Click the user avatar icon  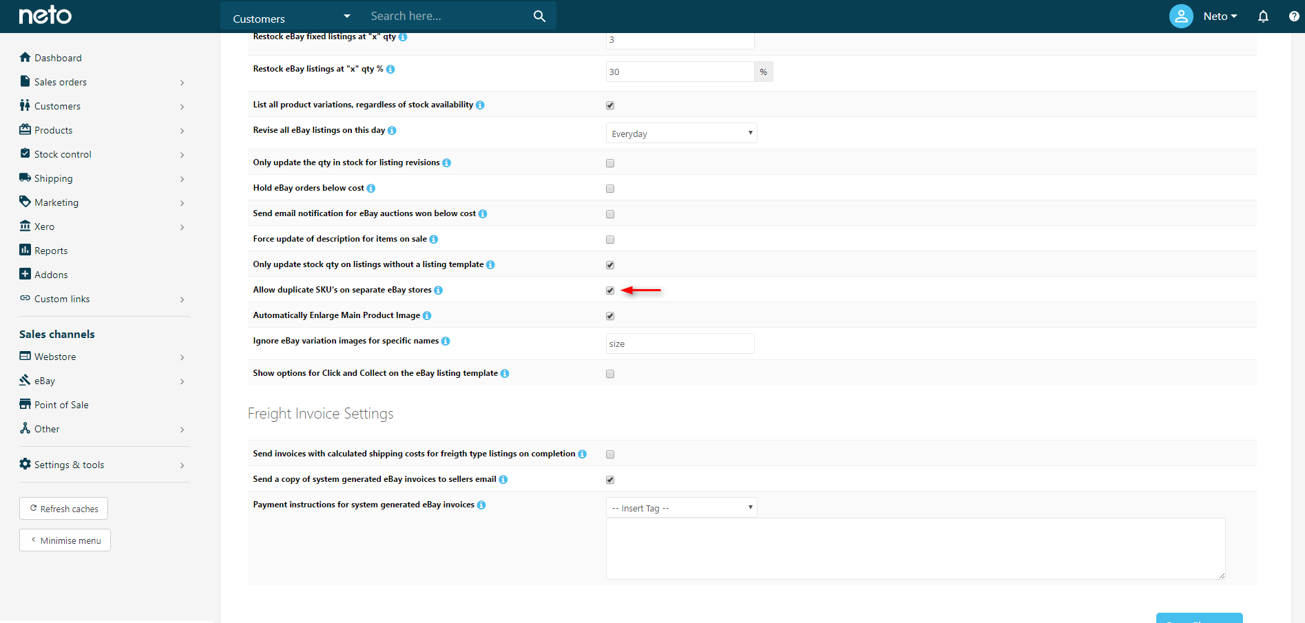coord(1181,16)
